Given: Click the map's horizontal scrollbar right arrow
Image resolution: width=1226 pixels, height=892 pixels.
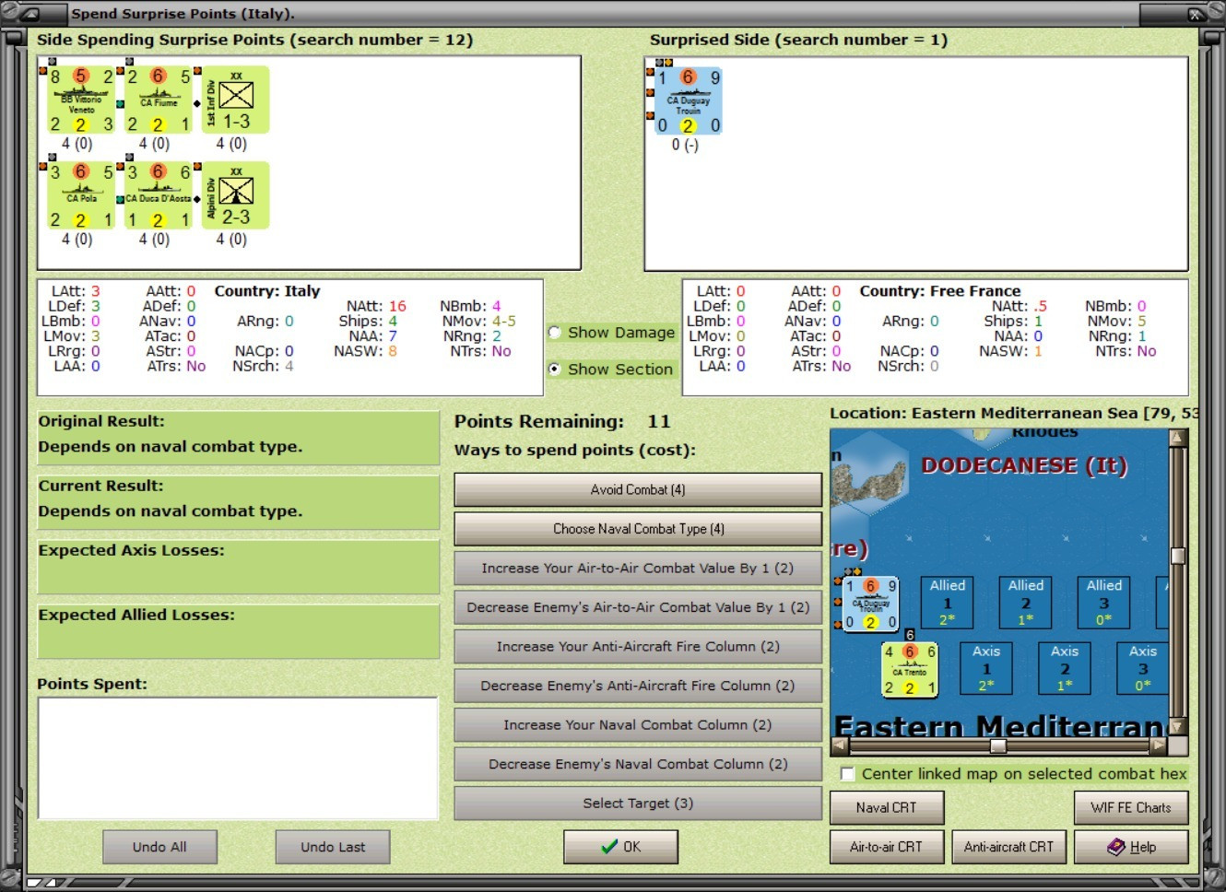Looking at the screenshot, I should point(1160,745).
